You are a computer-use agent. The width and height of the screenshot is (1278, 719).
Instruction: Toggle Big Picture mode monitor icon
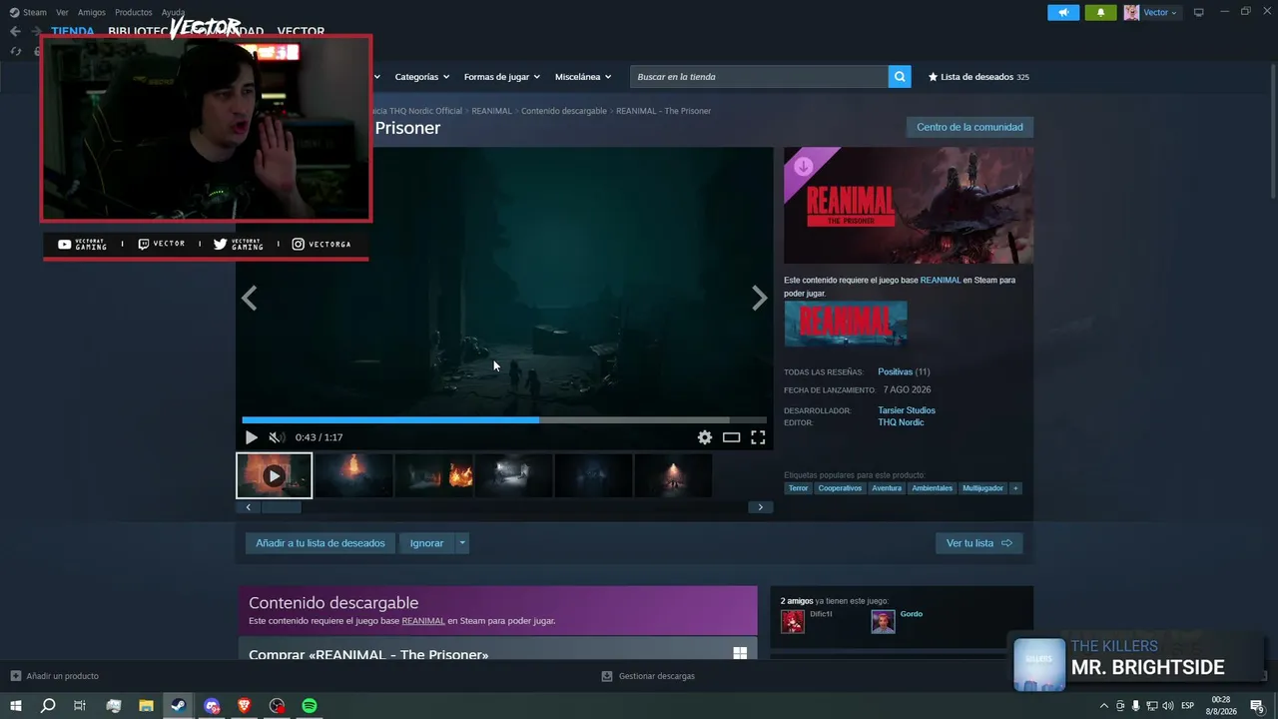pyautogui.click(x=1199, y=12)
